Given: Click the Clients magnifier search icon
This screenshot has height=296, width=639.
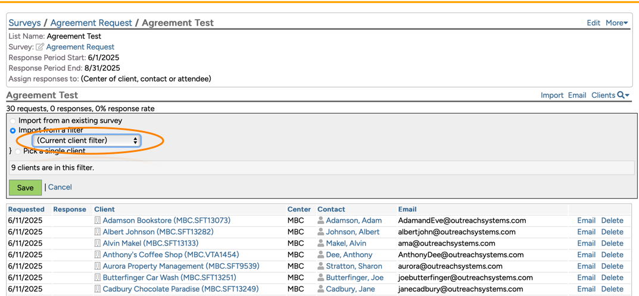Looking at the screenshot, I should pos(621,95).
